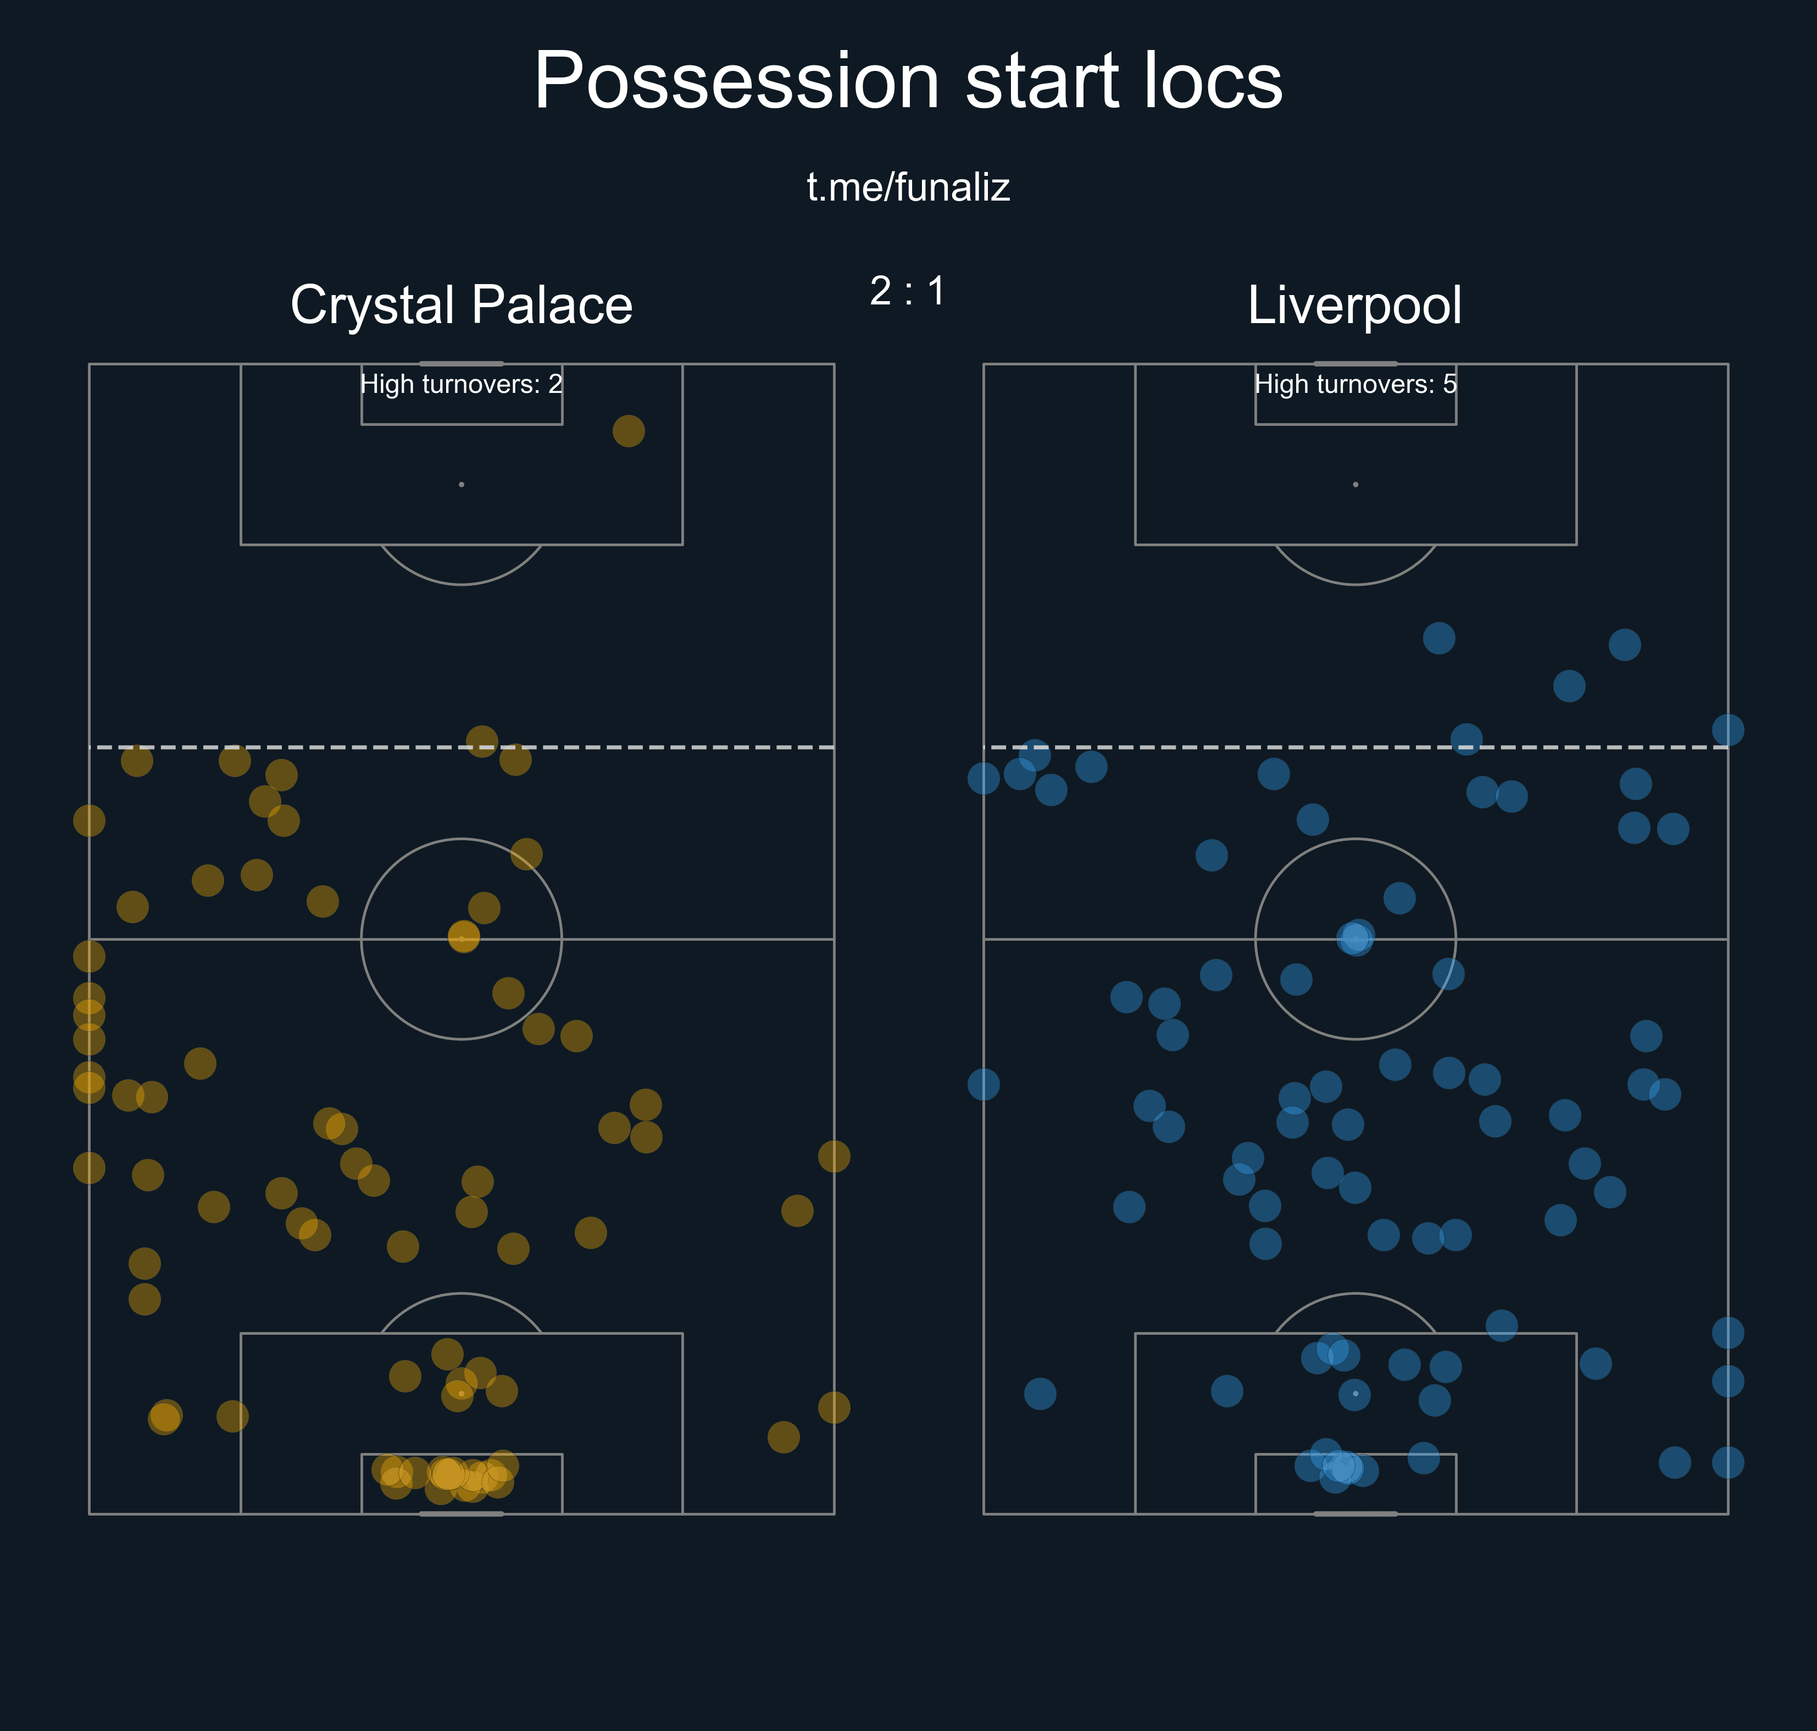1817x1731 pixels.
Task: Click the bottom goal on Liverpool pitch
Action: click(1355, 1514)
